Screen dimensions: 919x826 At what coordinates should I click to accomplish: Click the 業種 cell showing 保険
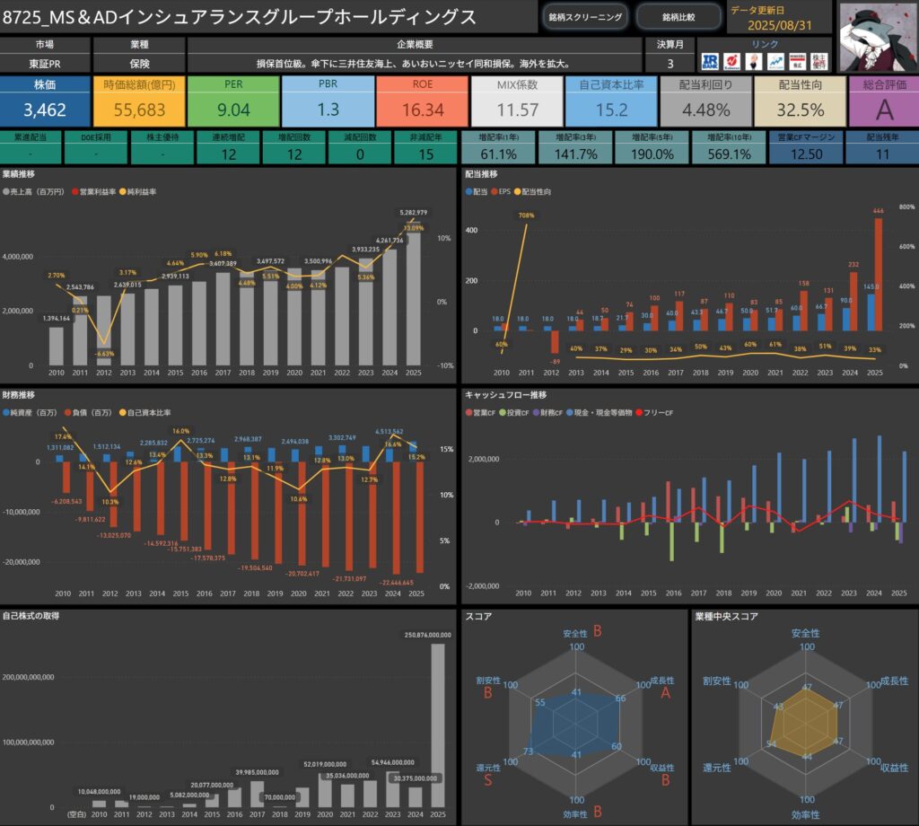[x=139, y=64]
